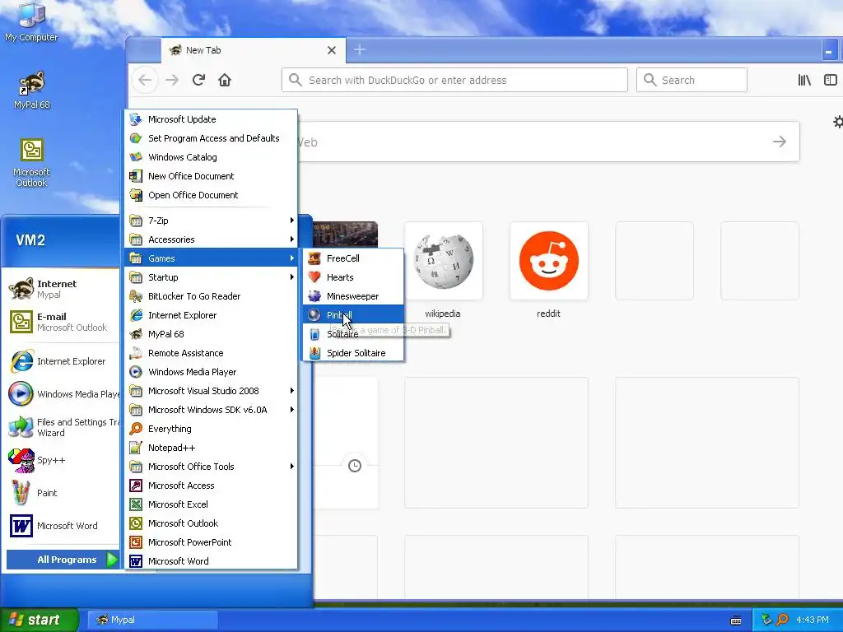Launch Spider Solitaire from Games list
Screen dimensions: 843x632
[x=353, y=353]
